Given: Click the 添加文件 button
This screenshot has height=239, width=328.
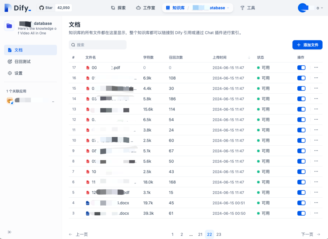Looking at the screenshot, I should [x=307, y=45].
